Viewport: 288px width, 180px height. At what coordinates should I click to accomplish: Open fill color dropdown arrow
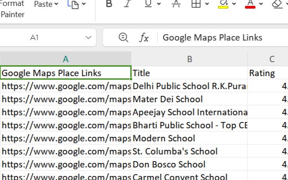[x=234, y=4]
